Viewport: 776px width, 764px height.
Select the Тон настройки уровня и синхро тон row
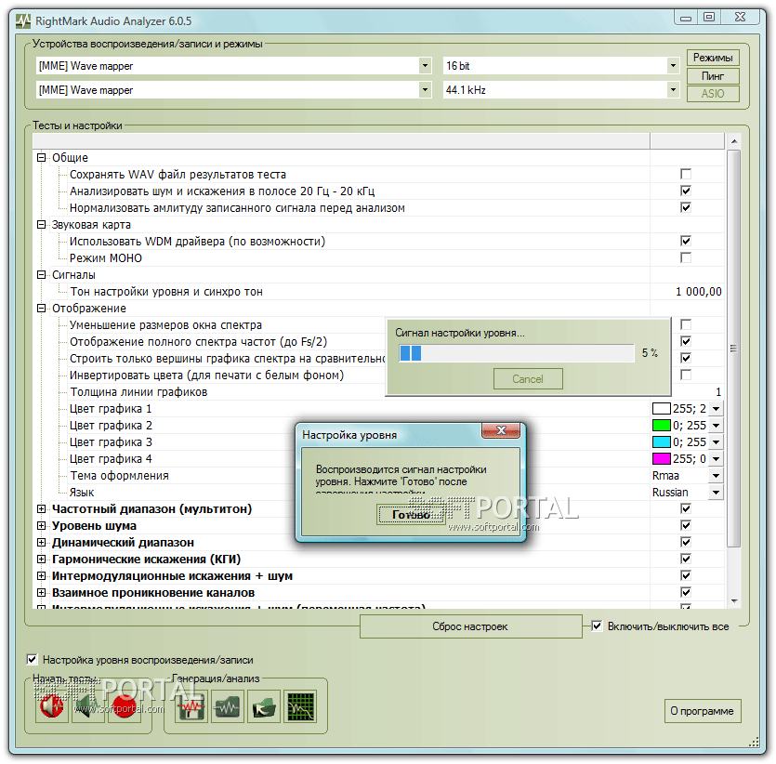pos(378,292)
